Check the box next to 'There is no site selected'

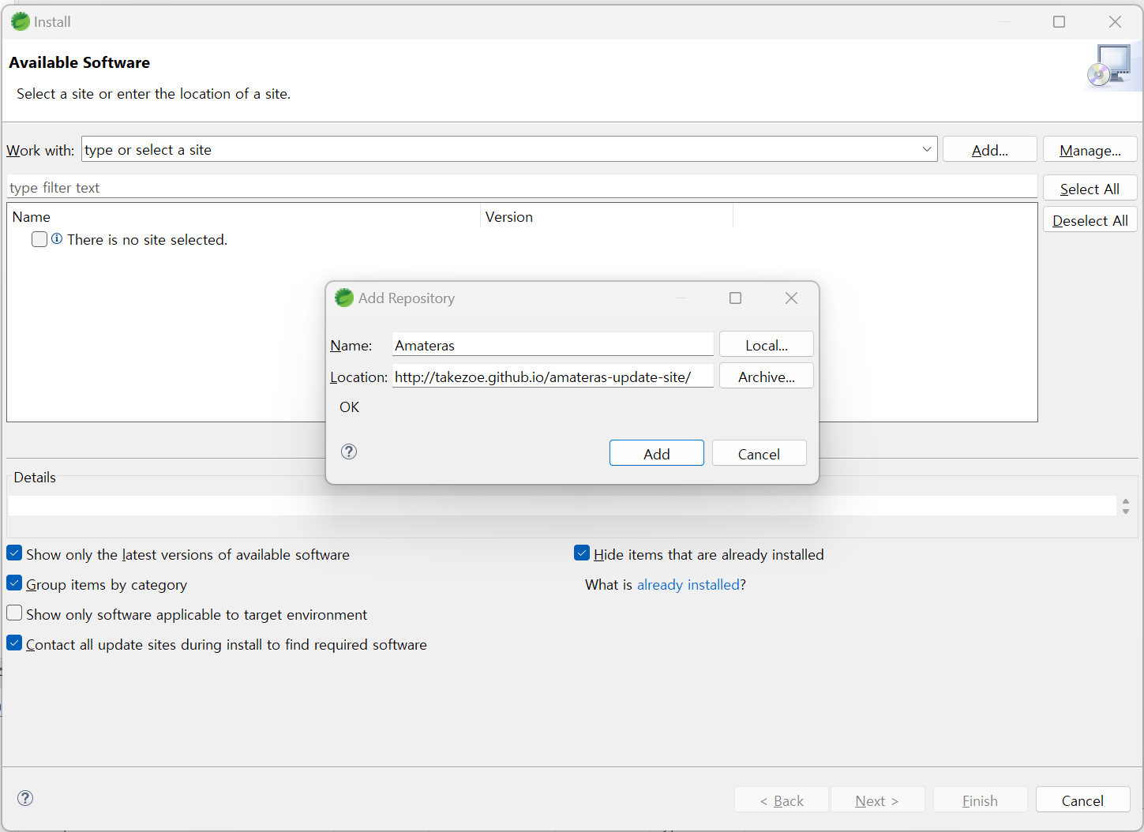[39, 239]
